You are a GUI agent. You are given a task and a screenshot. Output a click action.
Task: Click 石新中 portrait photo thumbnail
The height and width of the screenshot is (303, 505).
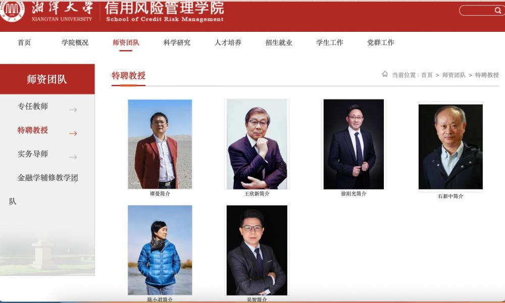450,147
